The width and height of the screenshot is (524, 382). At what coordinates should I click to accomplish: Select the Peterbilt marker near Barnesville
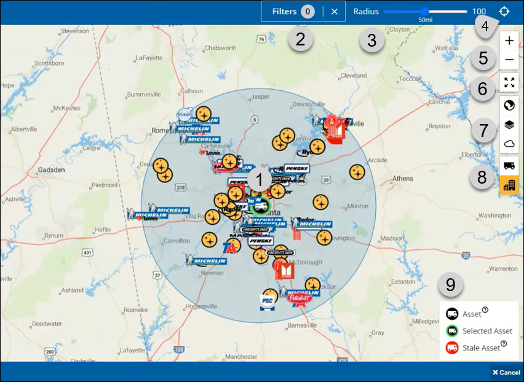pos(300,298)
